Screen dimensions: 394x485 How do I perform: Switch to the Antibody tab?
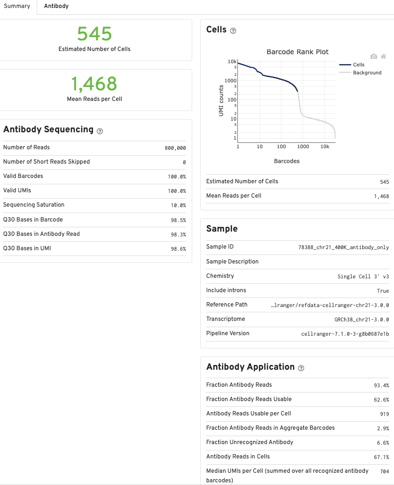(56, 6)
